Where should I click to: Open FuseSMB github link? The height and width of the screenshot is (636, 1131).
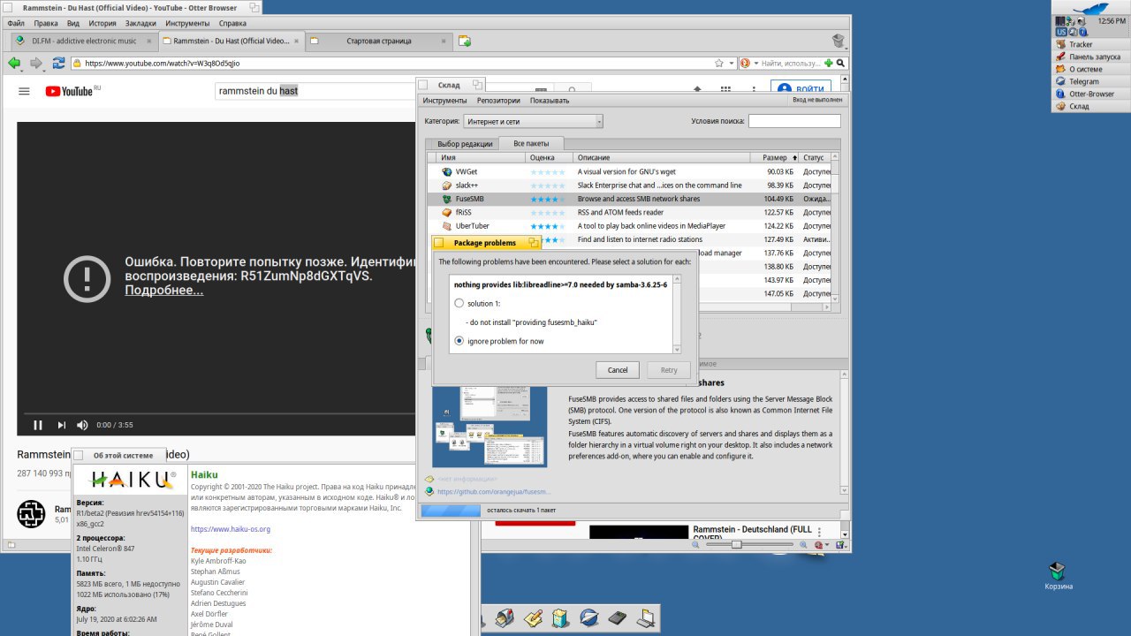click(x=493, y=492)
